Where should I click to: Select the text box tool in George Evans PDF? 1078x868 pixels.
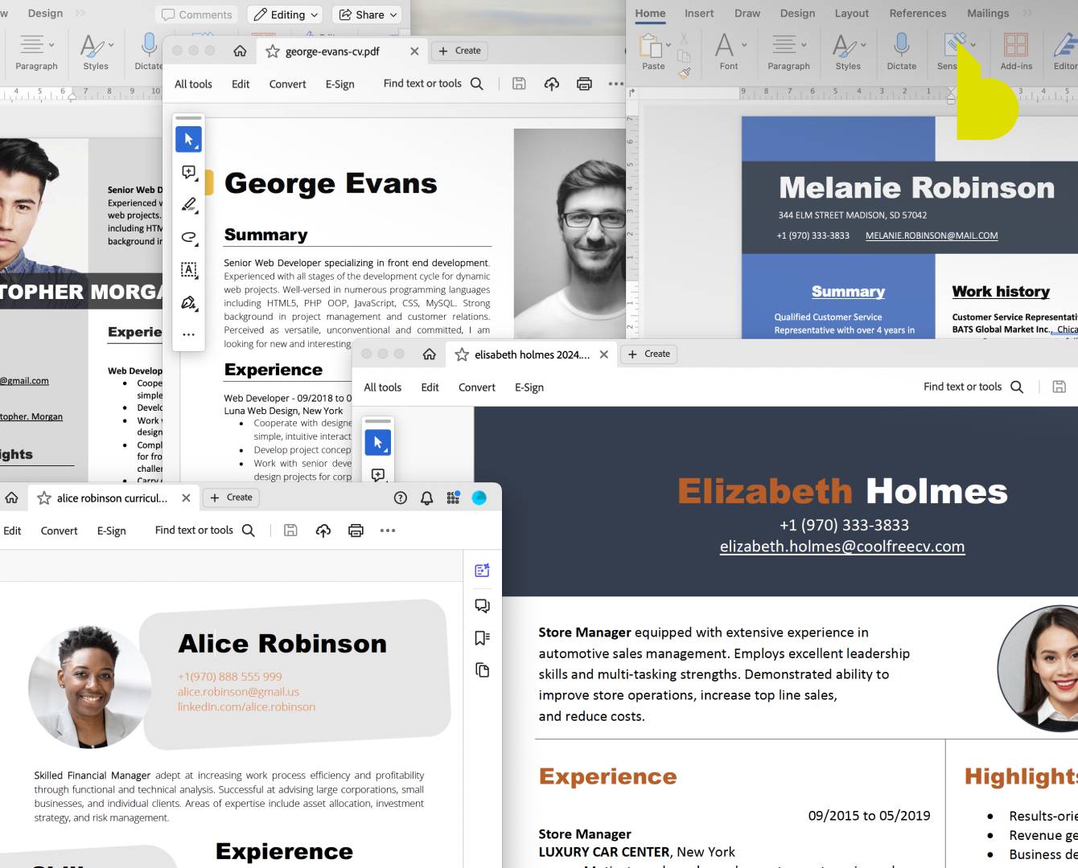pyautogui.click(x=188, y=270)
